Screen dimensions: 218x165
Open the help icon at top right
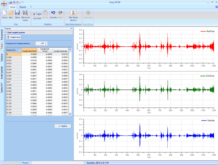point(216,7)
